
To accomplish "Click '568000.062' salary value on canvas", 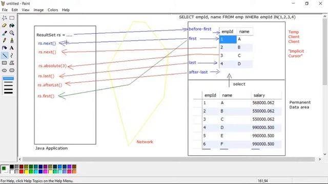I will pos(263,103).
